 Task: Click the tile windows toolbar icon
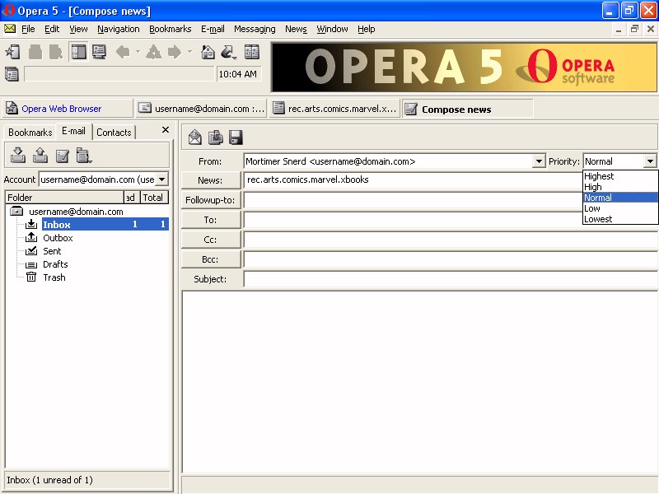pos(252,52)
